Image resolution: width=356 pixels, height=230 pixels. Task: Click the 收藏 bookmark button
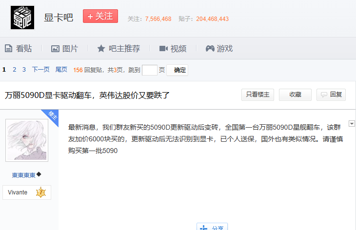point(295,95)
